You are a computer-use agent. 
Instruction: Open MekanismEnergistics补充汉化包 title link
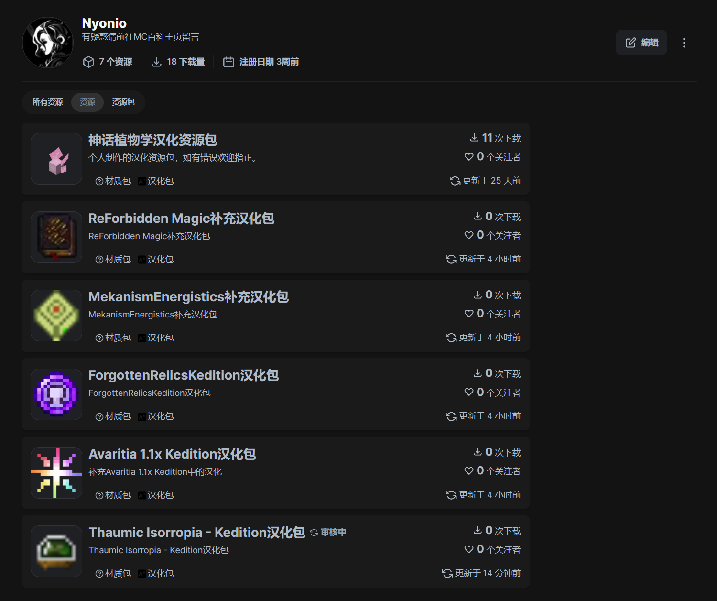point(188,297)
